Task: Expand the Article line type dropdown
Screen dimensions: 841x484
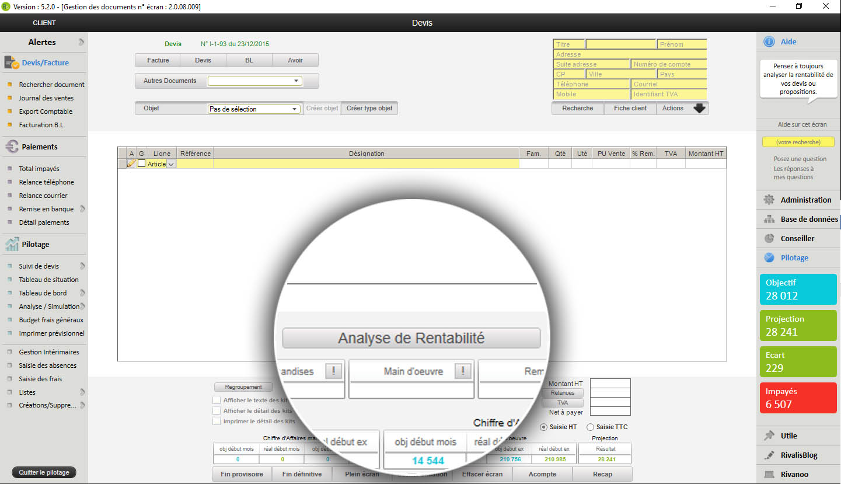Action: (171, 165)
